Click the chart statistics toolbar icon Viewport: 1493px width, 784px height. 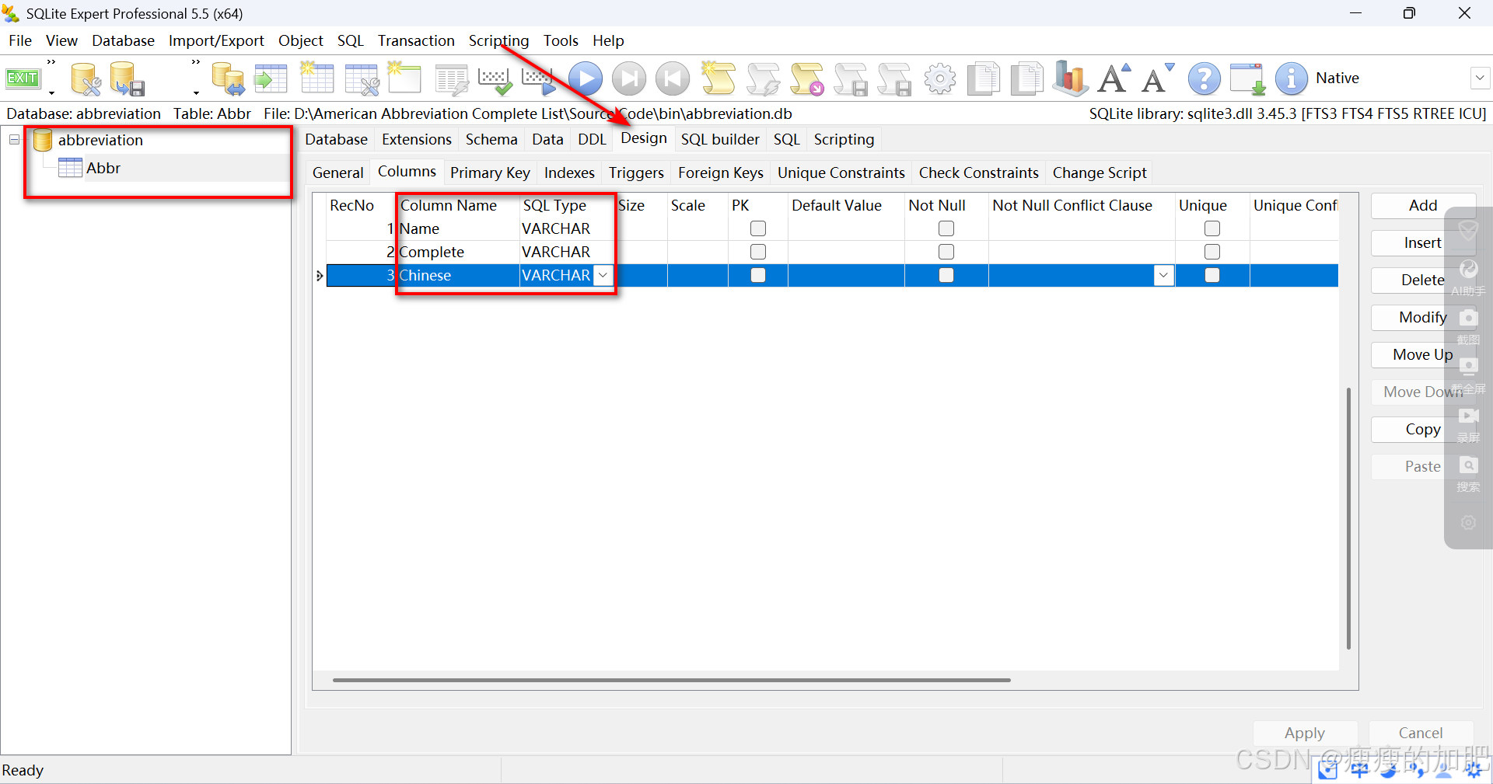1069,78
